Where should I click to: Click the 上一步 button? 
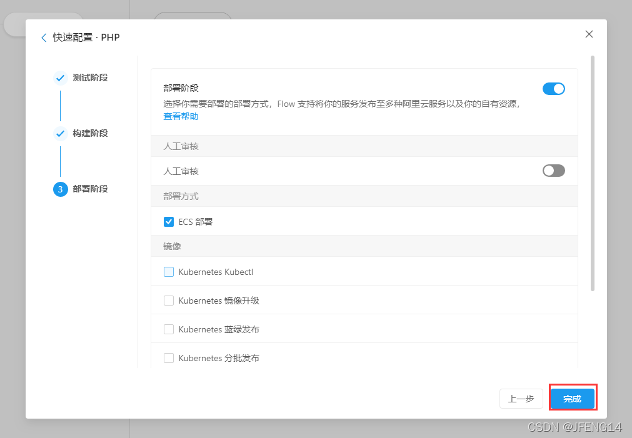(x=521, y=399)
